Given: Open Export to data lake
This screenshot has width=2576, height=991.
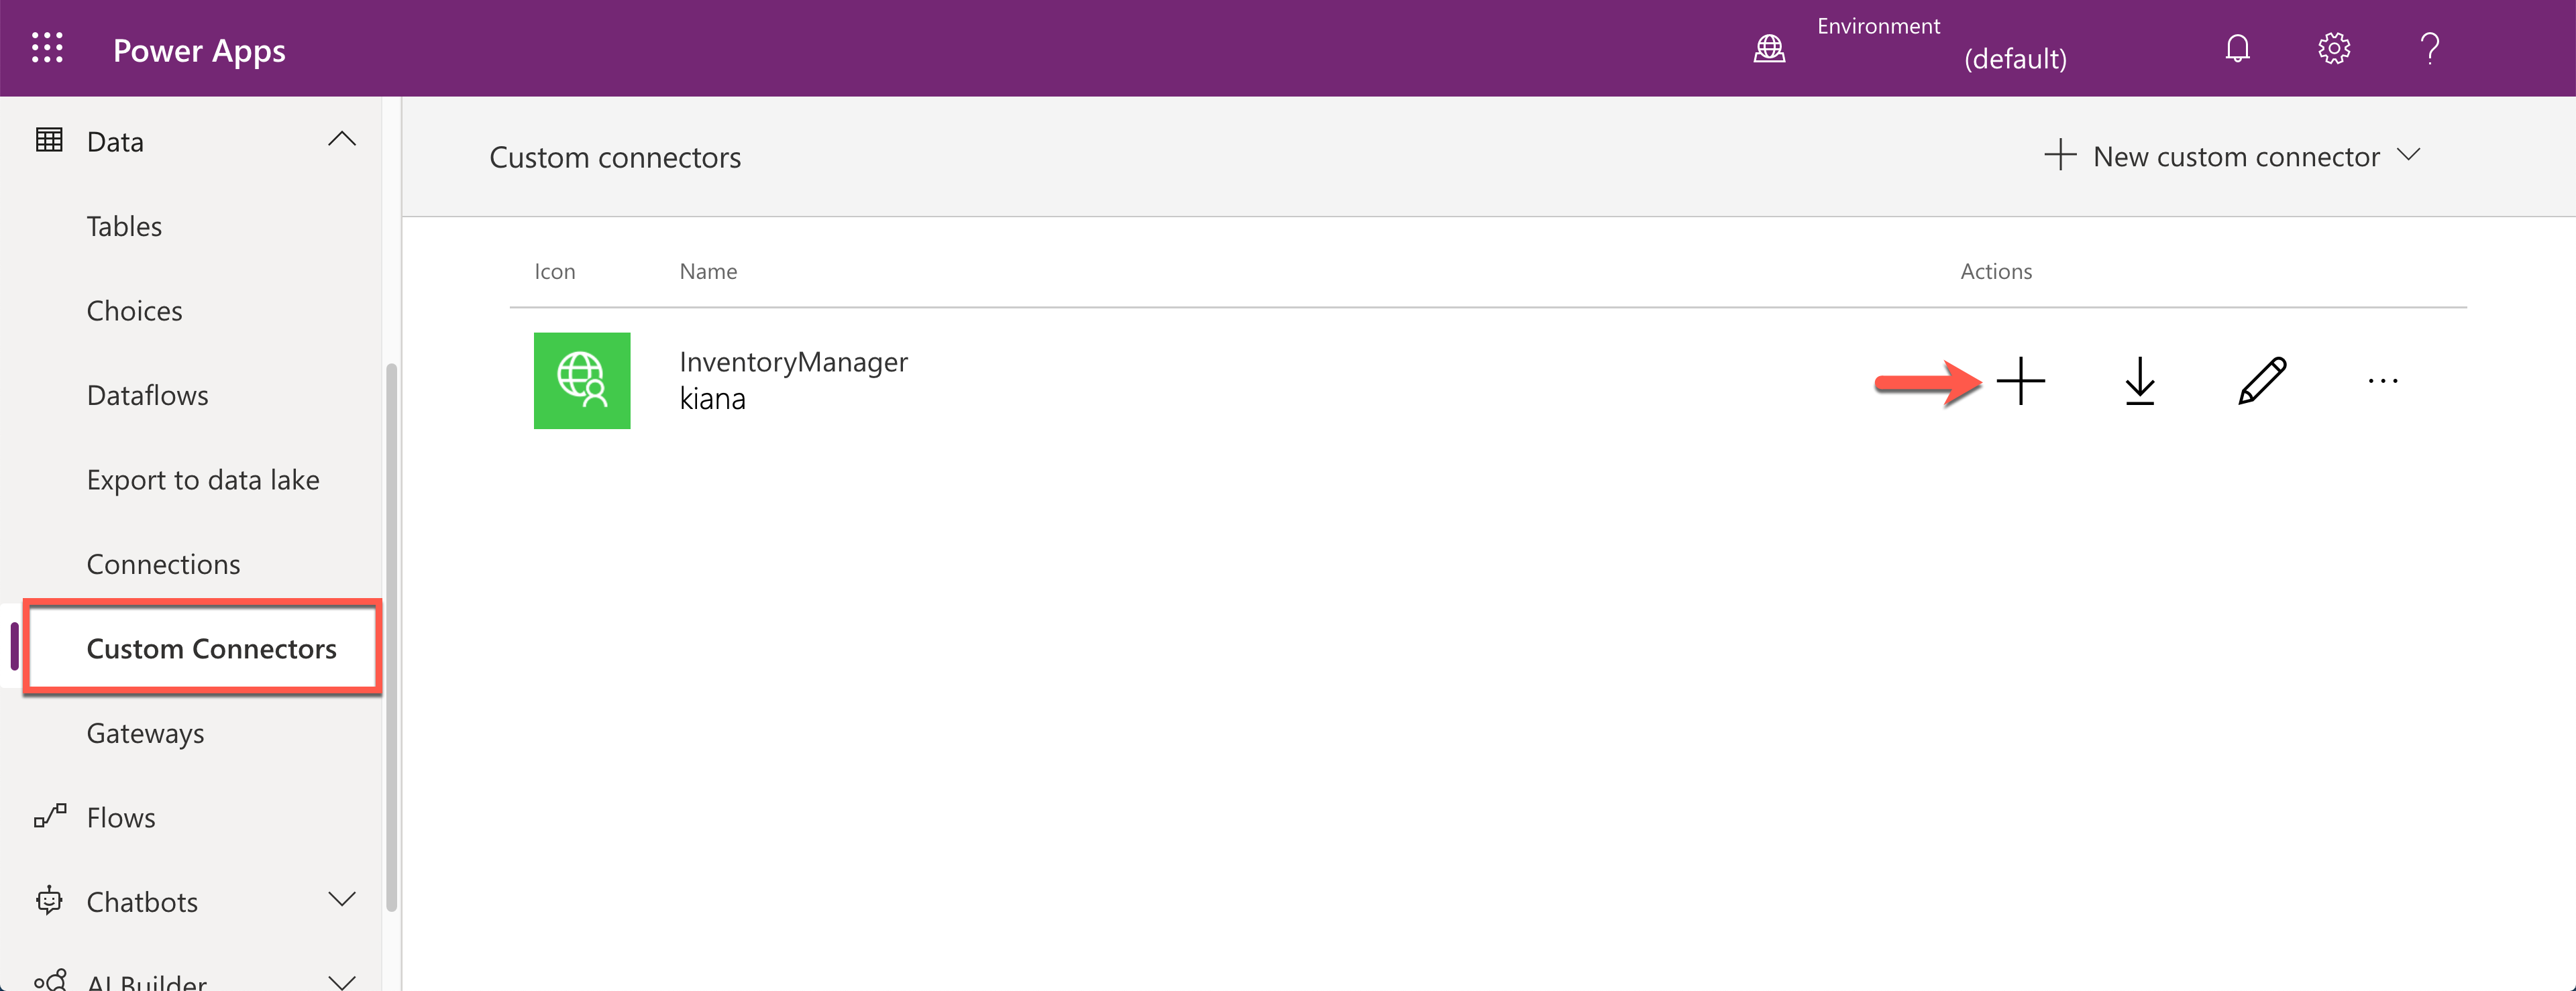Looking at the screenshot, I should coord(203,480).
